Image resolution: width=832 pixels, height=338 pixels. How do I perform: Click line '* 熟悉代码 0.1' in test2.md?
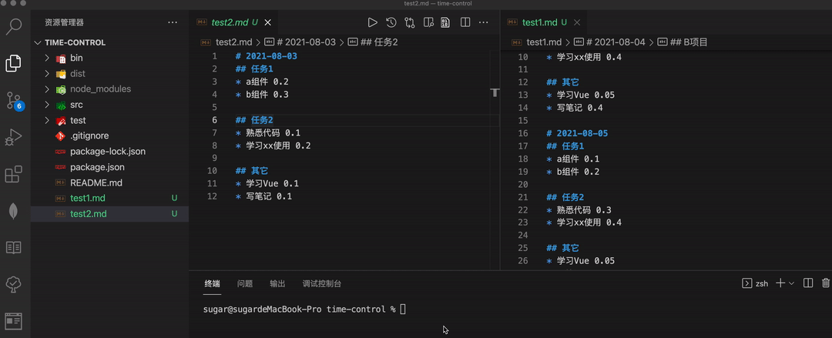click(x=268, y=132)
